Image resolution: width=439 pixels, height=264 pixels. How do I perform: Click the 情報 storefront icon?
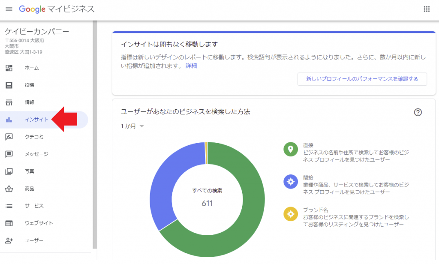[9, 102]
